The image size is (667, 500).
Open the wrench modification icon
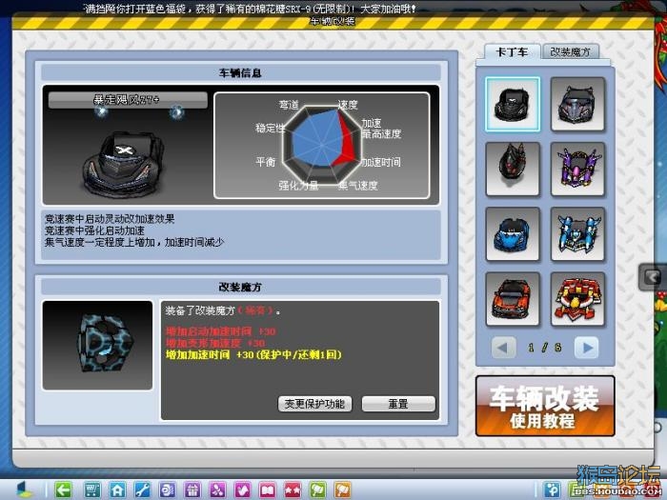click(x=143, y=490)
